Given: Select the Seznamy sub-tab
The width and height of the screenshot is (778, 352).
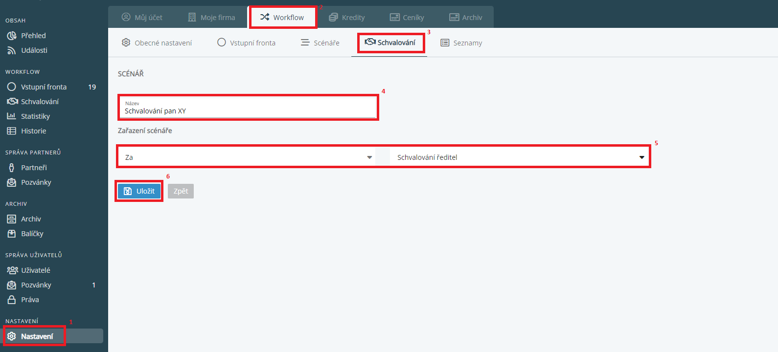Looking at the screenshot, I should coord(461,43).
